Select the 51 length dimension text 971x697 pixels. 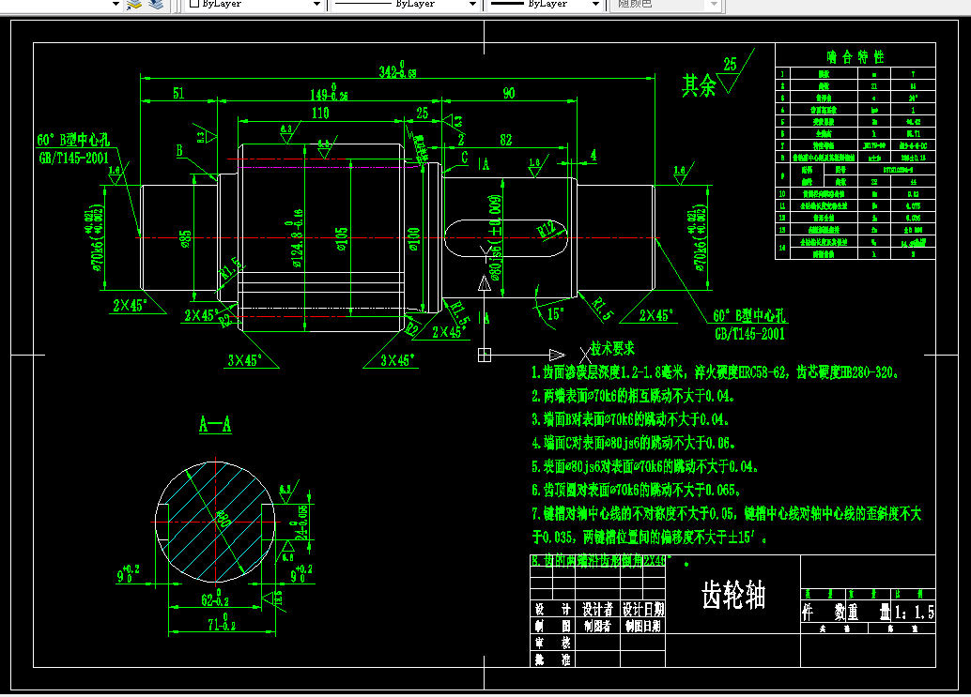pos(178,94)
